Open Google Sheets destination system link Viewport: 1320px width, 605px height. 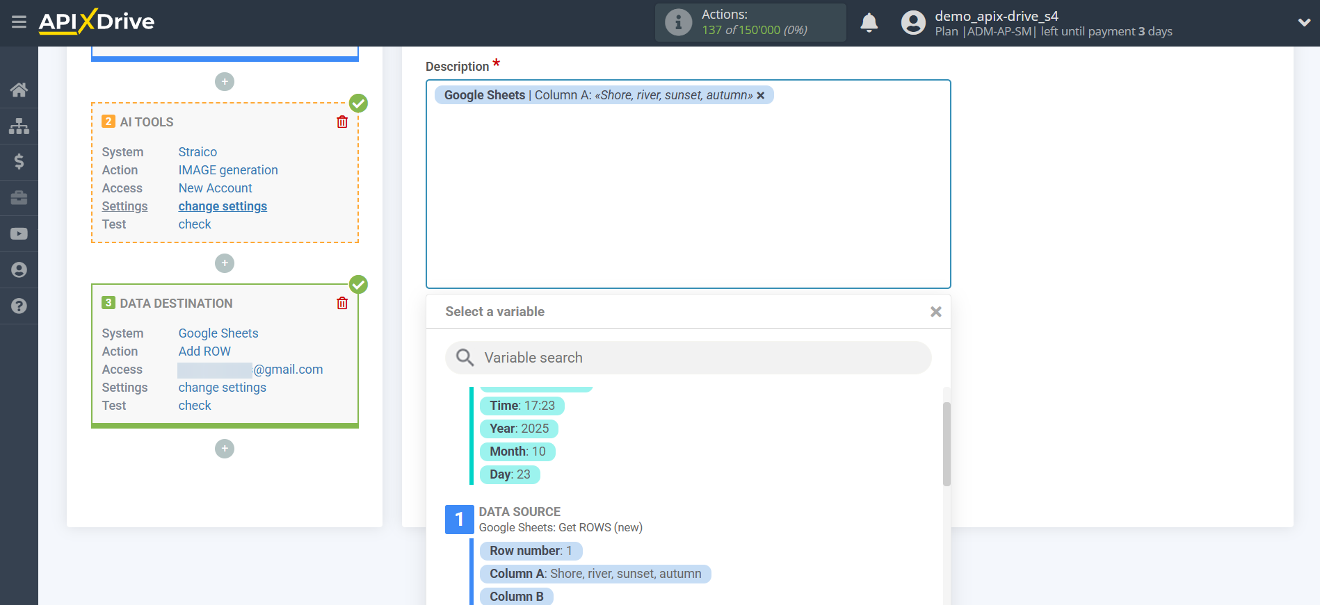[x=218, y=333]
